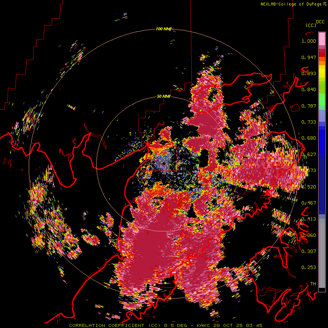Click the 0.840 scale value
328x328 pixels.
click(x=309, y=90)
